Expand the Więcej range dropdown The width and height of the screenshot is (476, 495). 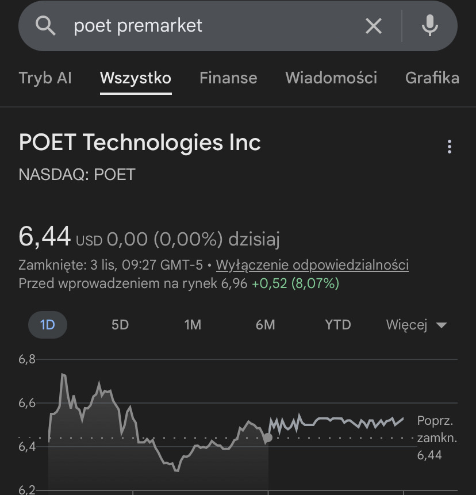(416, 325)
